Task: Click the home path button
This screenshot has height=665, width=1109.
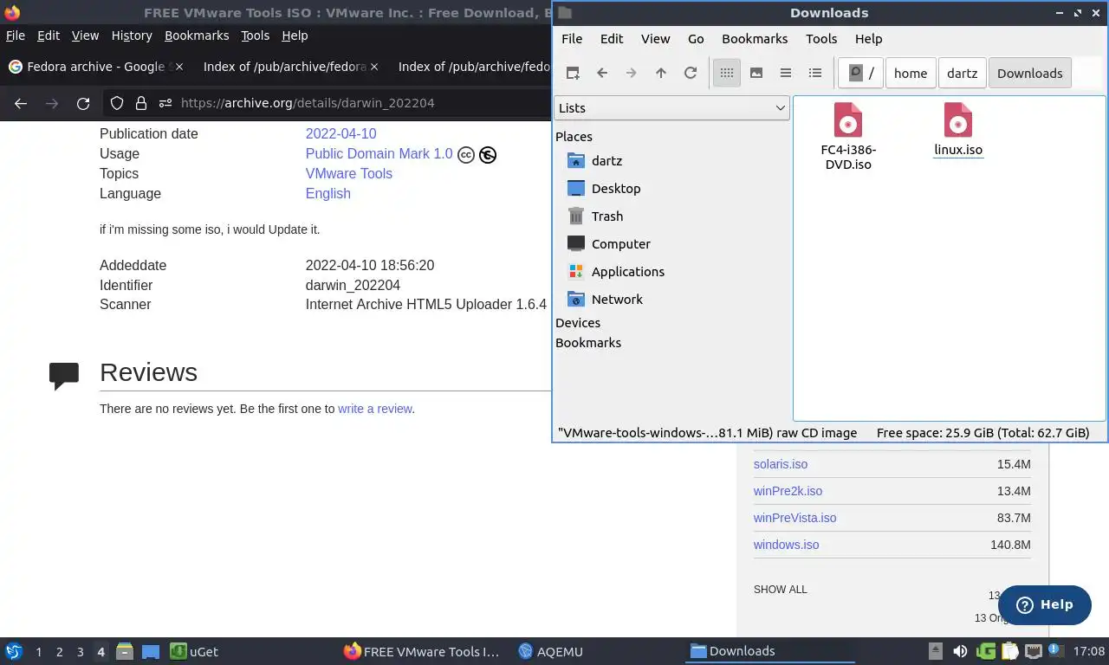Action: pyautogui.click(x=911, y=73)
